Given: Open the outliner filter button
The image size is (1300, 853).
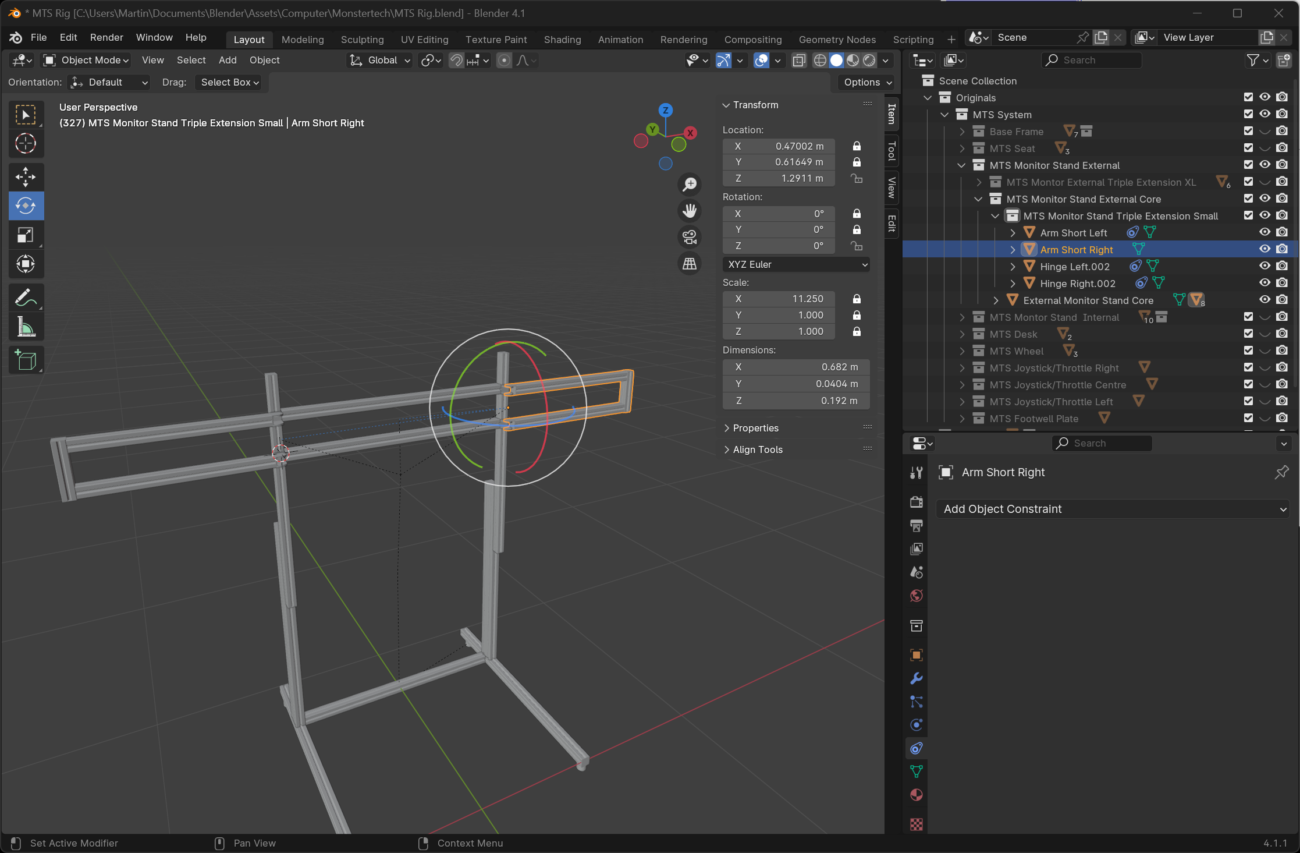Looking at the screenshot, I should [x=1257, y=60].
